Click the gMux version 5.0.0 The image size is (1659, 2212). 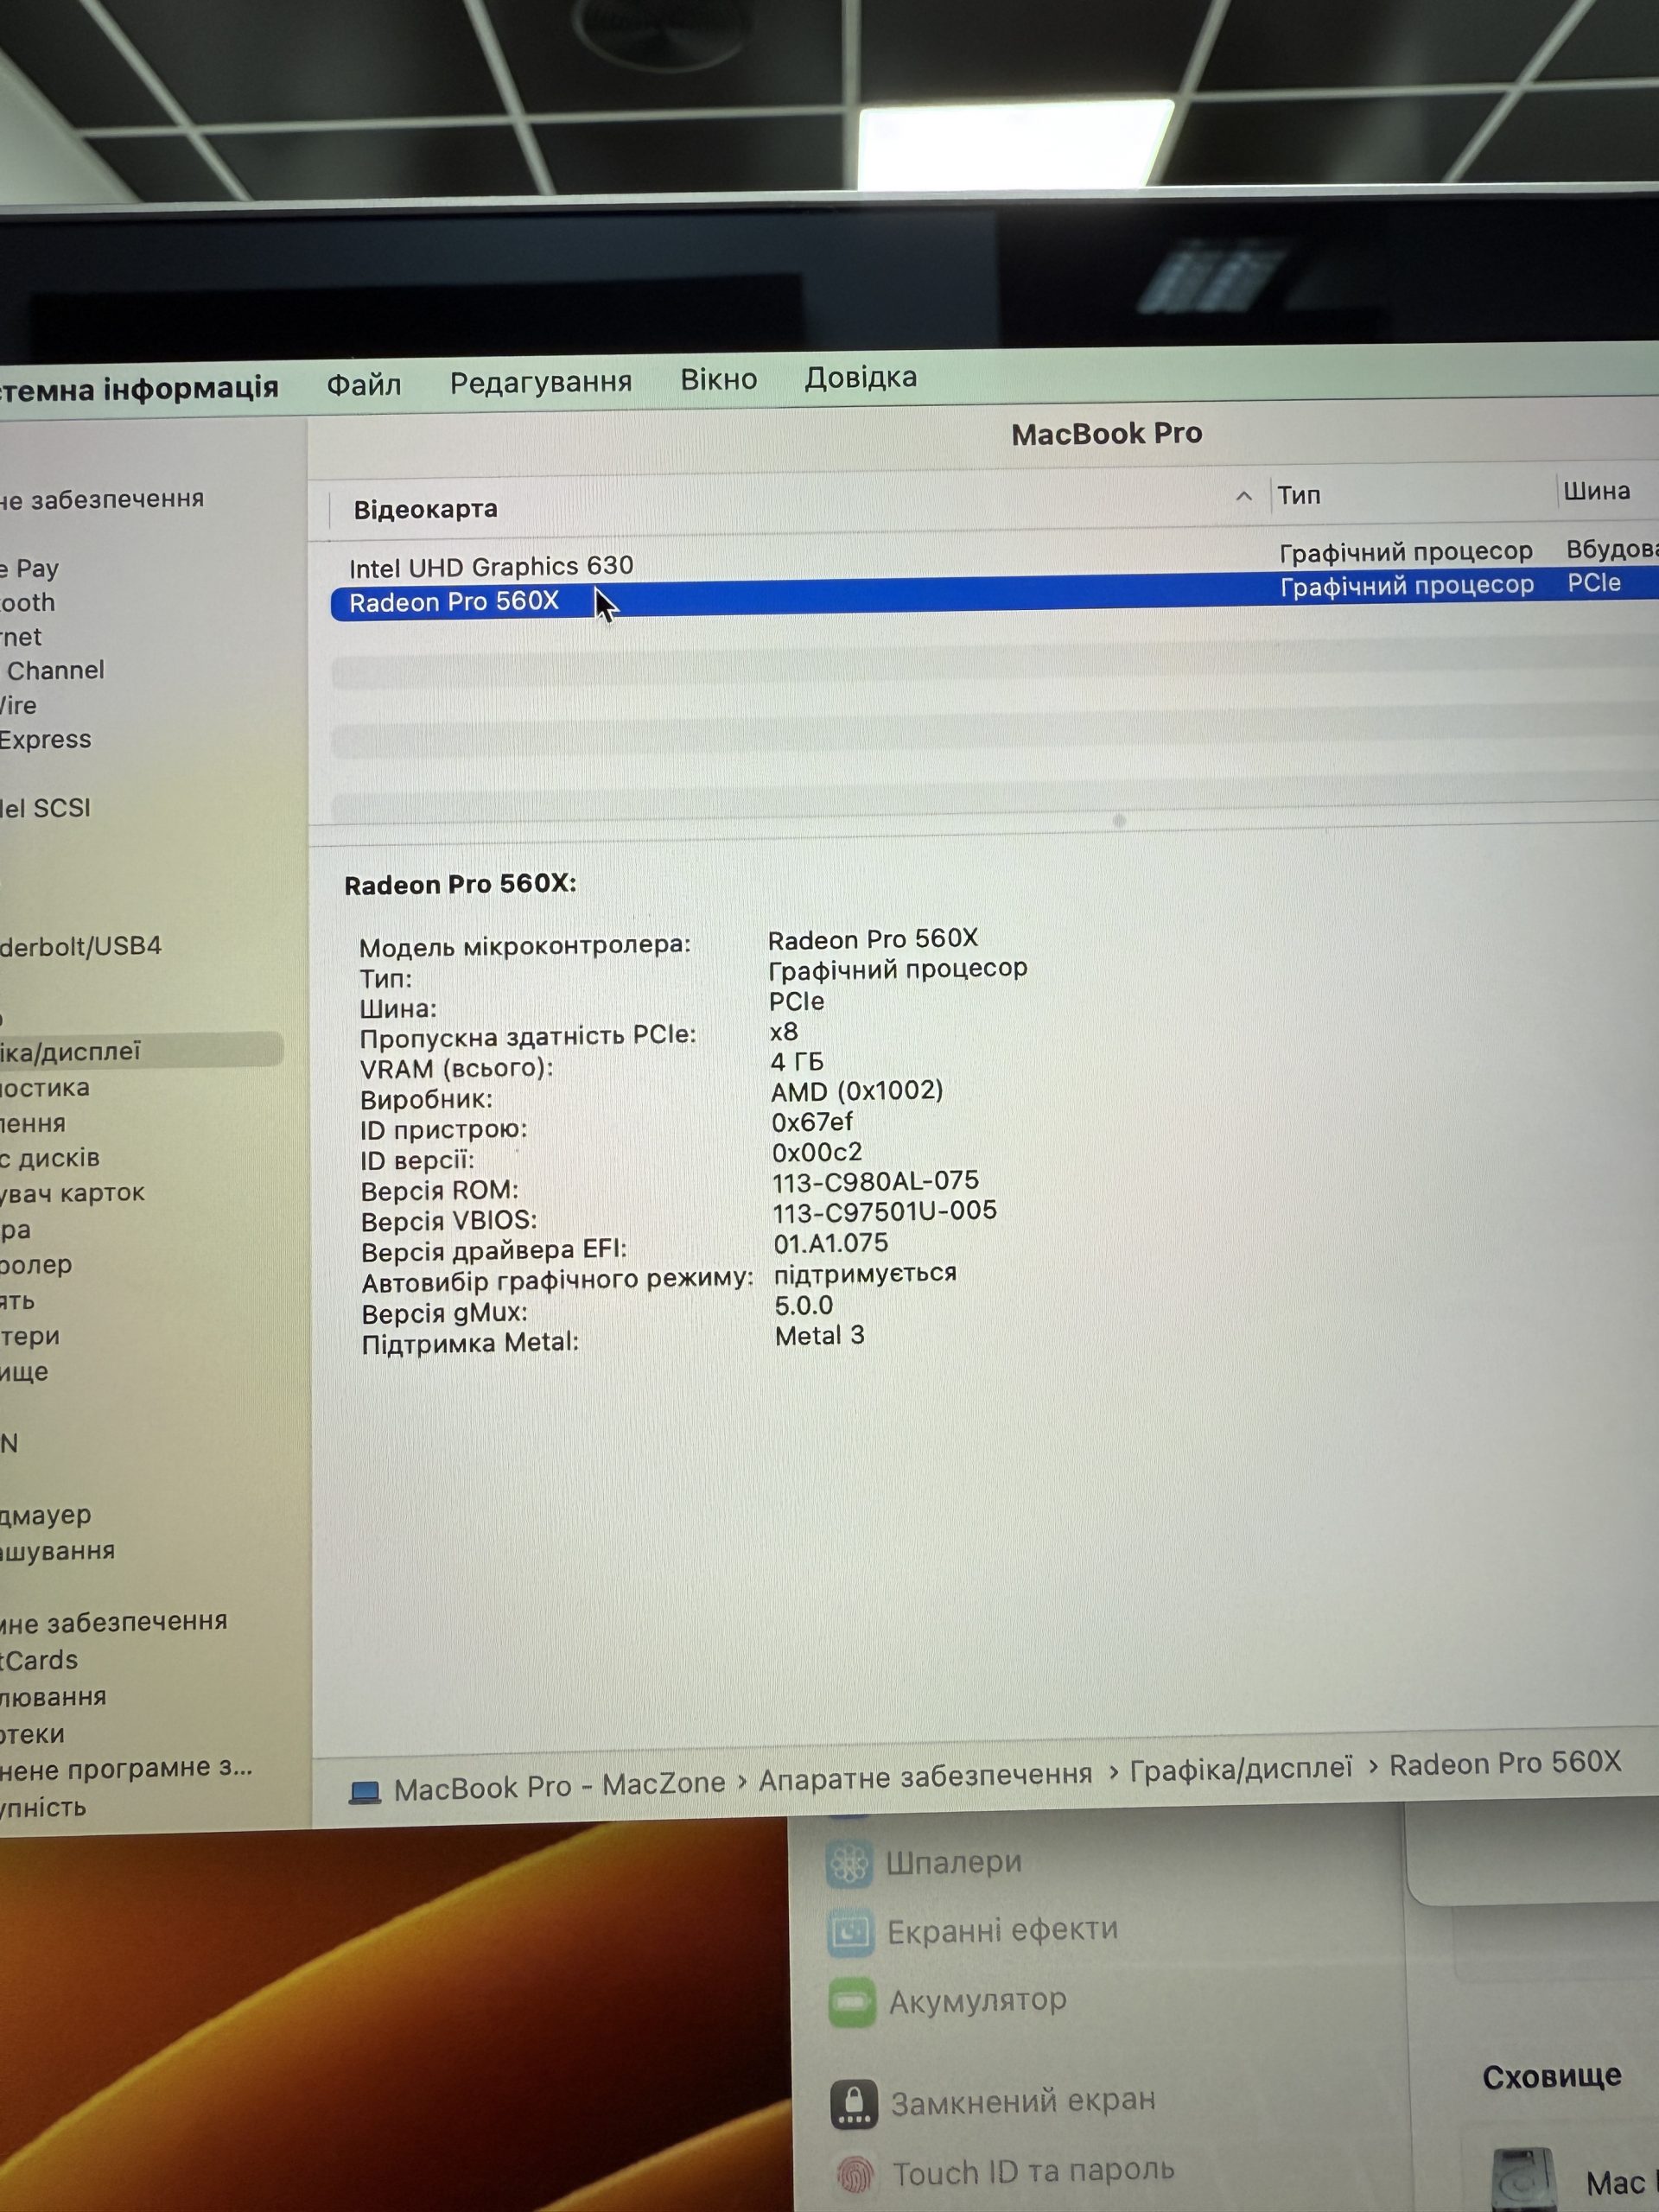point(804,1306)
